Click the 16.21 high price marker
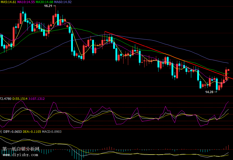The height and width of the screenshot is (160, 233). tap(48, 6)
